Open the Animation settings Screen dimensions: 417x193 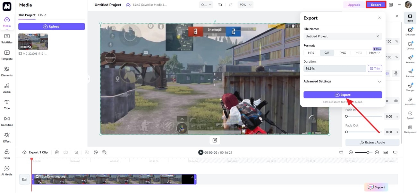pos(410,101)
